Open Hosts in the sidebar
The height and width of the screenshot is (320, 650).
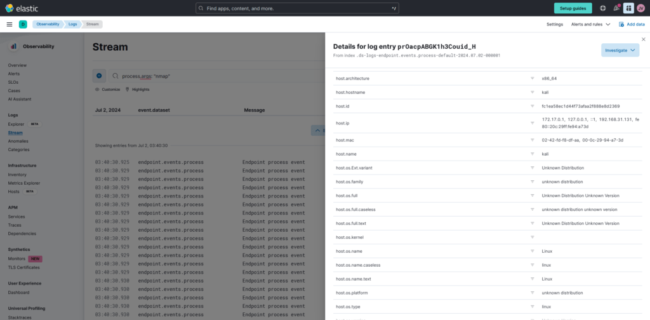pos(14,192)
